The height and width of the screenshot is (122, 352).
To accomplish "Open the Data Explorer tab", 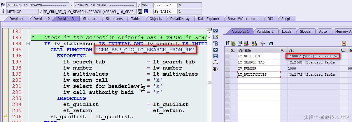I will click(x=209, y=19).
